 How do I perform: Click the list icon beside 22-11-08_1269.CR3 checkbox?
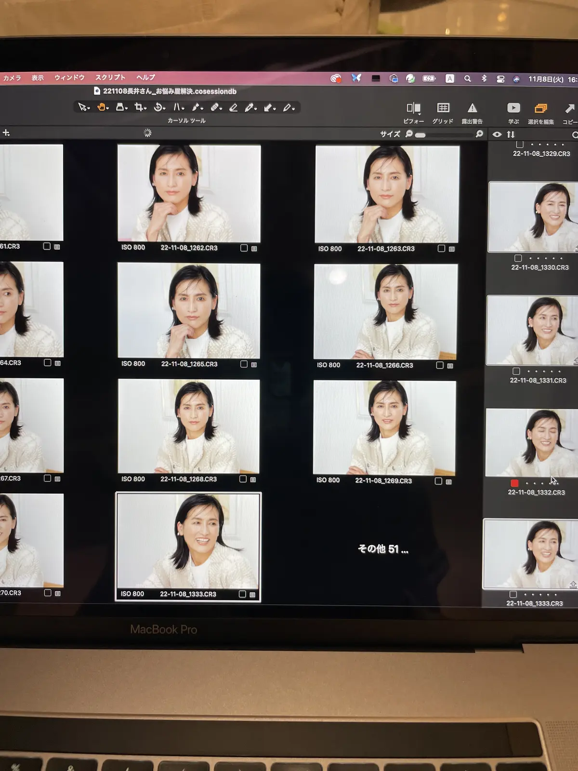[449, 481]
